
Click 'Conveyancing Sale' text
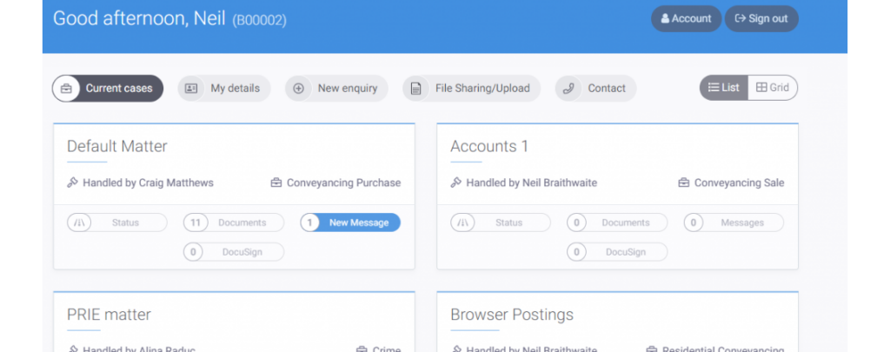(x=739, y=183)
